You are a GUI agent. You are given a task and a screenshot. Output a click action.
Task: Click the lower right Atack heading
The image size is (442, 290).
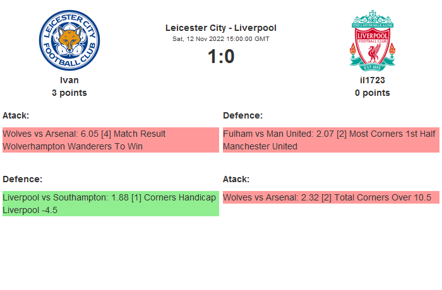click(x=236, y=179)
